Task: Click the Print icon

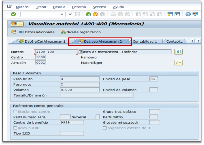Action: click(x=113, y=14)
